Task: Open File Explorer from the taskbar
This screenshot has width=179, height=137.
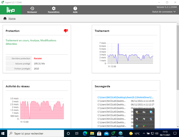Action: coord(92,133)
